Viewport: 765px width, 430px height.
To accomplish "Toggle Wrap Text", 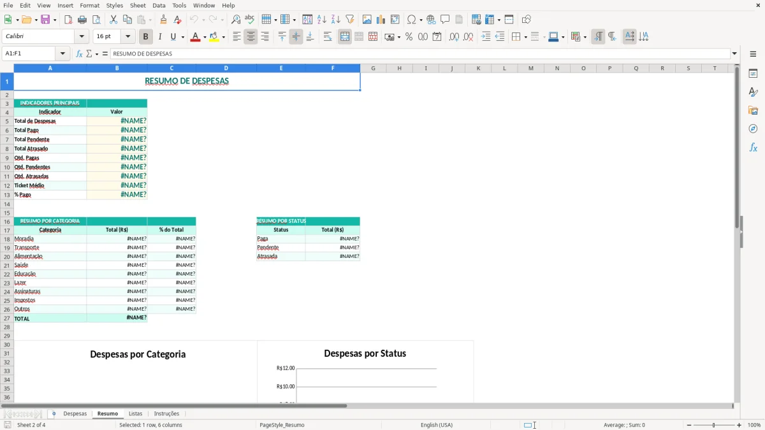I will tap(328, 37).
